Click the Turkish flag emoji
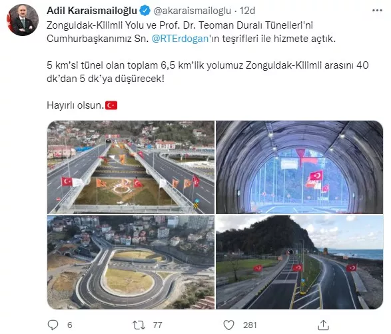Viewport: 391px width, 334px height. (x=111, y=105)
